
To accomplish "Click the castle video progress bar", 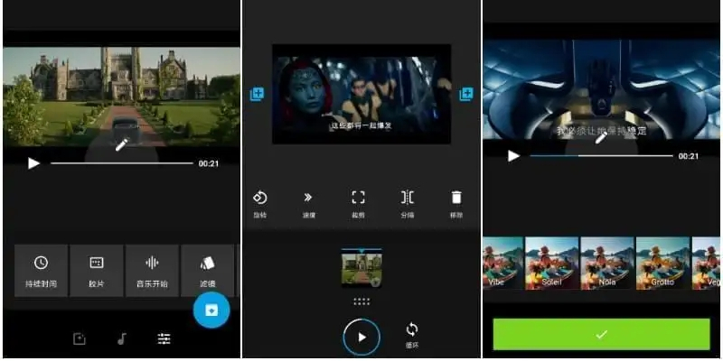I will tap(122, 163).
